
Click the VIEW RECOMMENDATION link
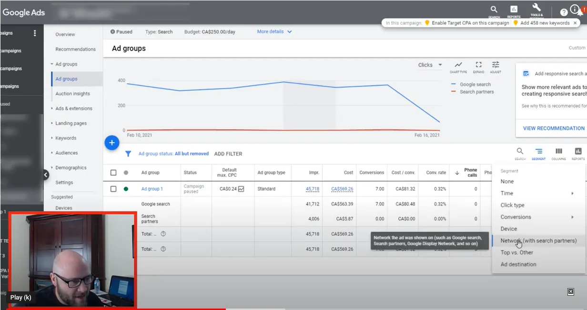[554, 128]
